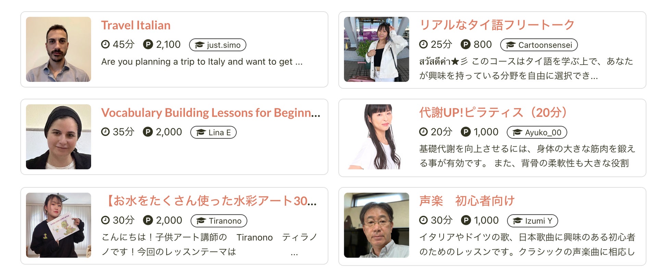The height and width of the screenshot is (278, 668).
Task: Open the 代謝UP!ピラティス lesson title
Action: 494,112
